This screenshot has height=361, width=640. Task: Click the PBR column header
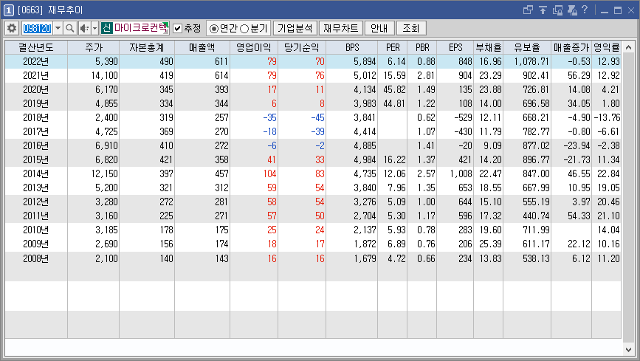pos(422,47)
